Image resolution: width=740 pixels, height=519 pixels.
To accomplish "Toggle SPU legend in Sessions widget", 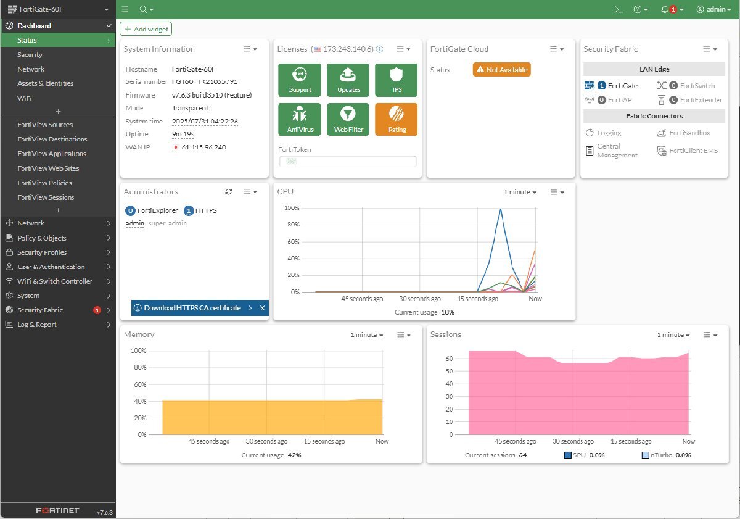I will click(x=568, y=455).
